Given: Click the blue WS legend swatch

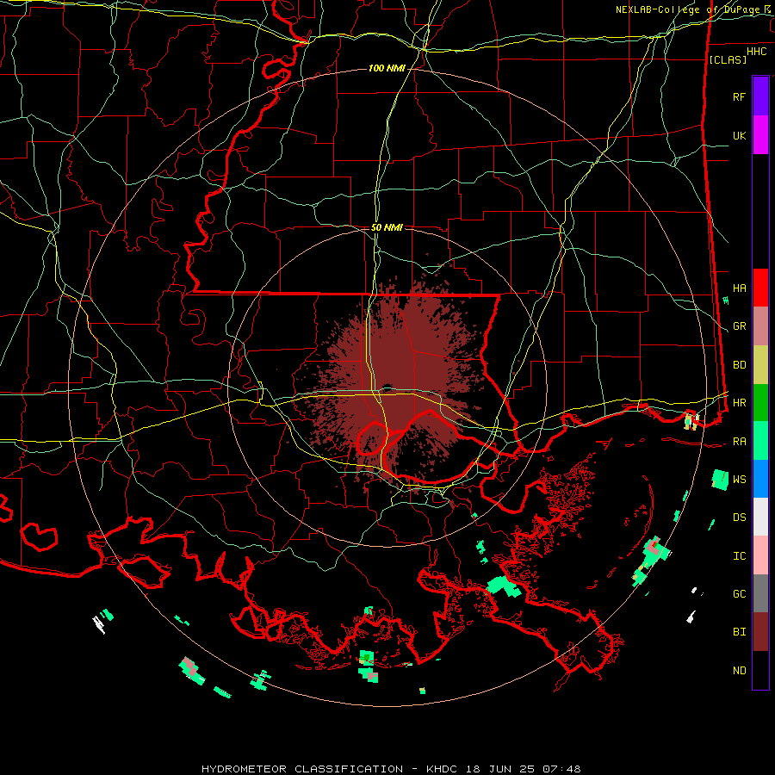Looking at the screenshot, I should click(x=760, y=479).
